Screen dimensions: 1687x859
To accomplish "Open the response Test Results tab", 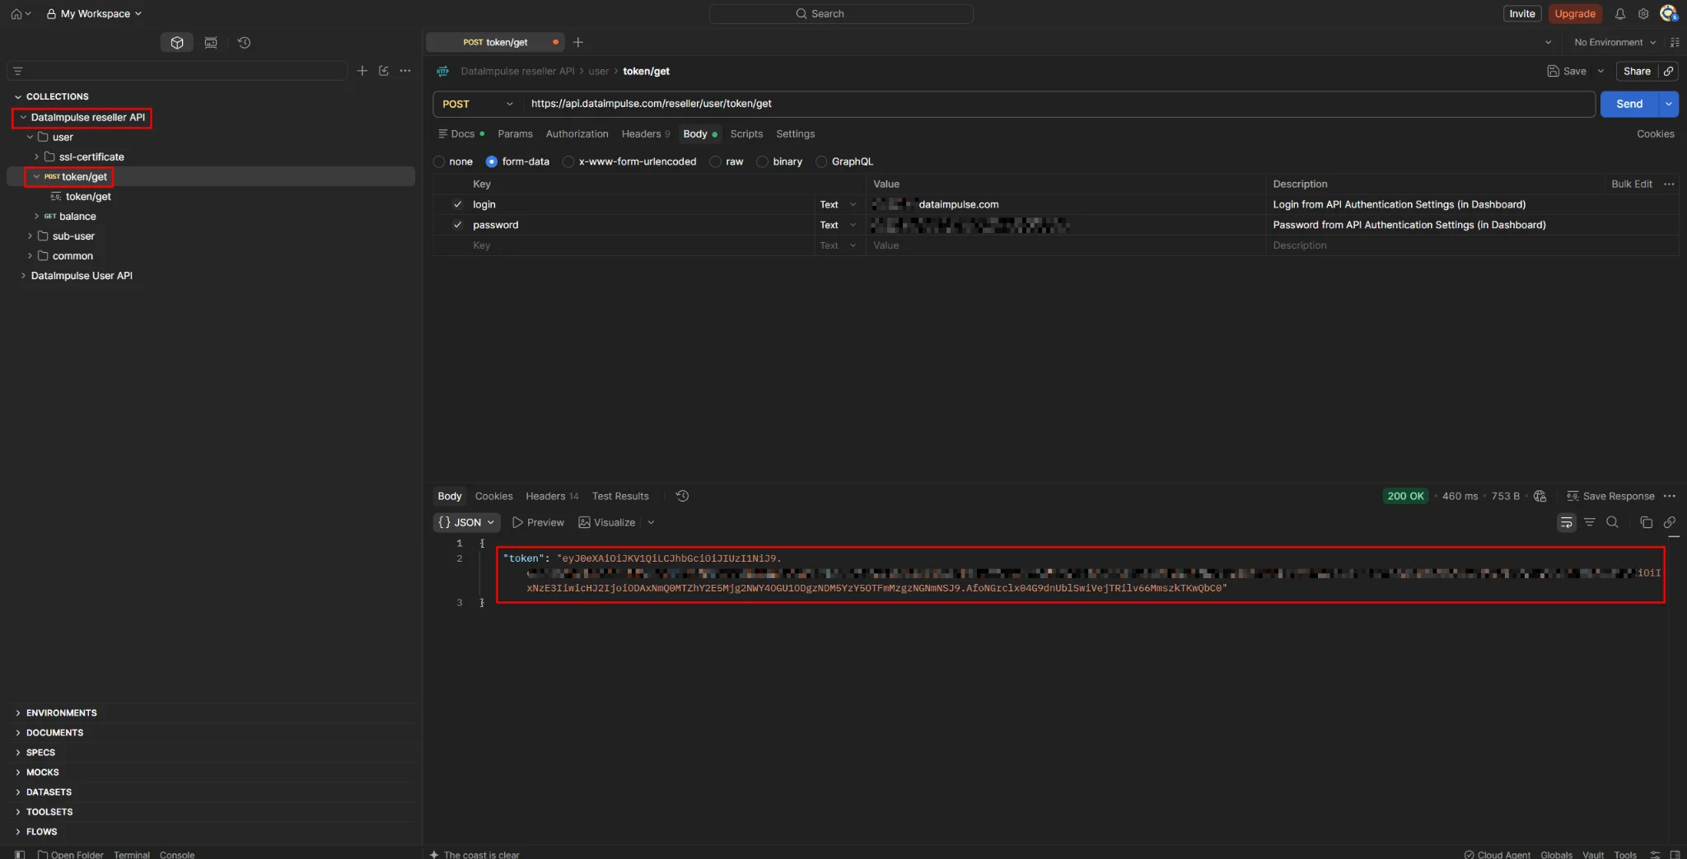I will [620, 497].
